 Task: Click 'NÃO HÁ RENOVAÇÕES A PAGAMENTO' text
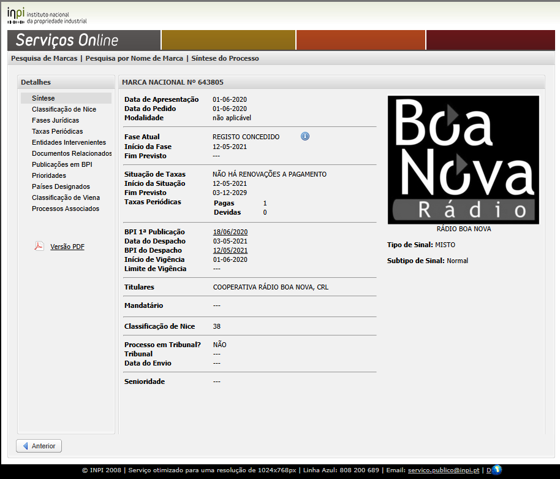[x=270, y=174]
